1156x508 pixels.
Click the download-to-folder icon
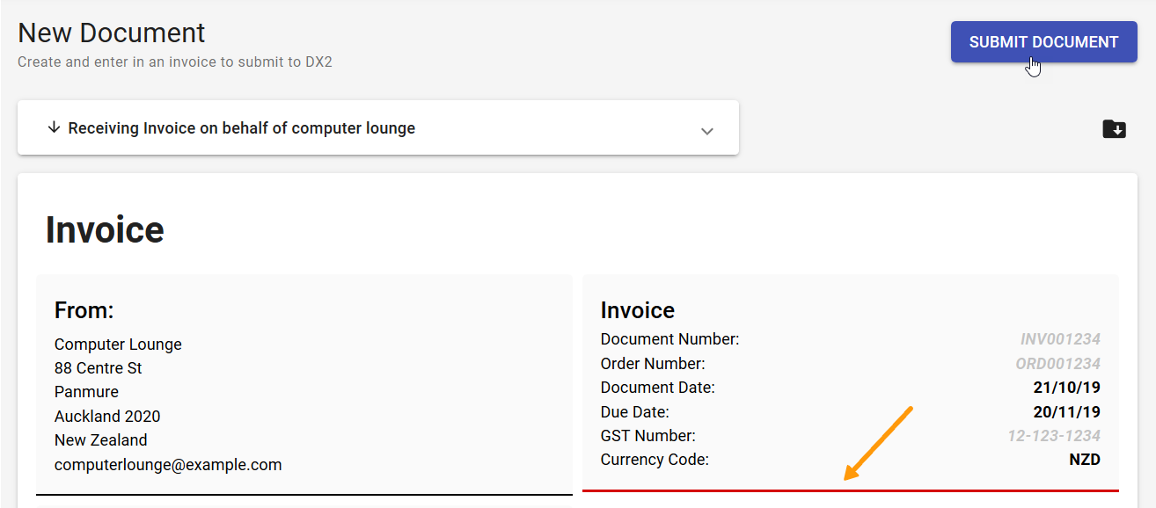point(1114,128)
